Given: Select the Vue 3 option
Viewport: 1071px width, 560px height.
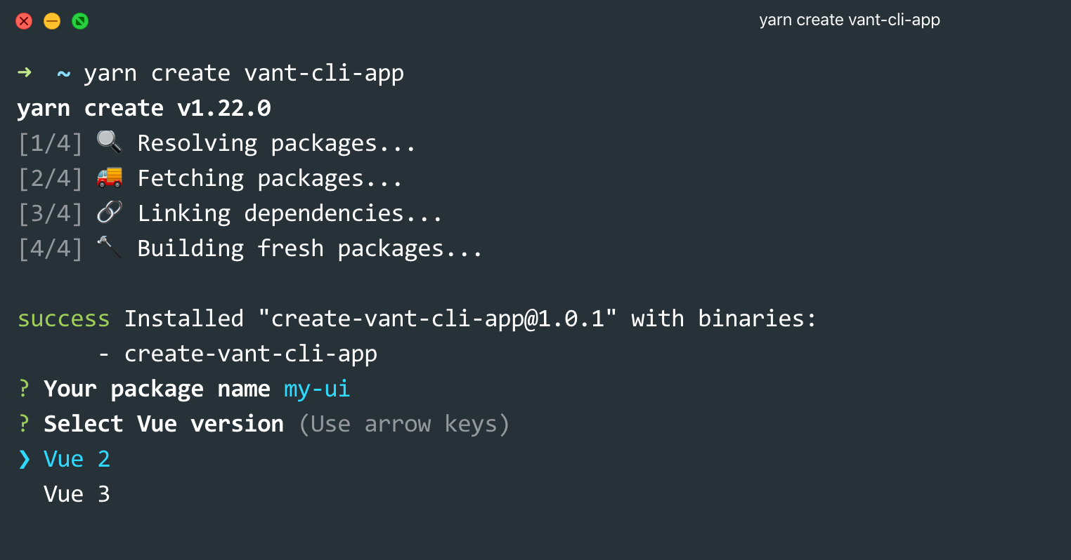Looking at the screenshot, I should [77, 494].
